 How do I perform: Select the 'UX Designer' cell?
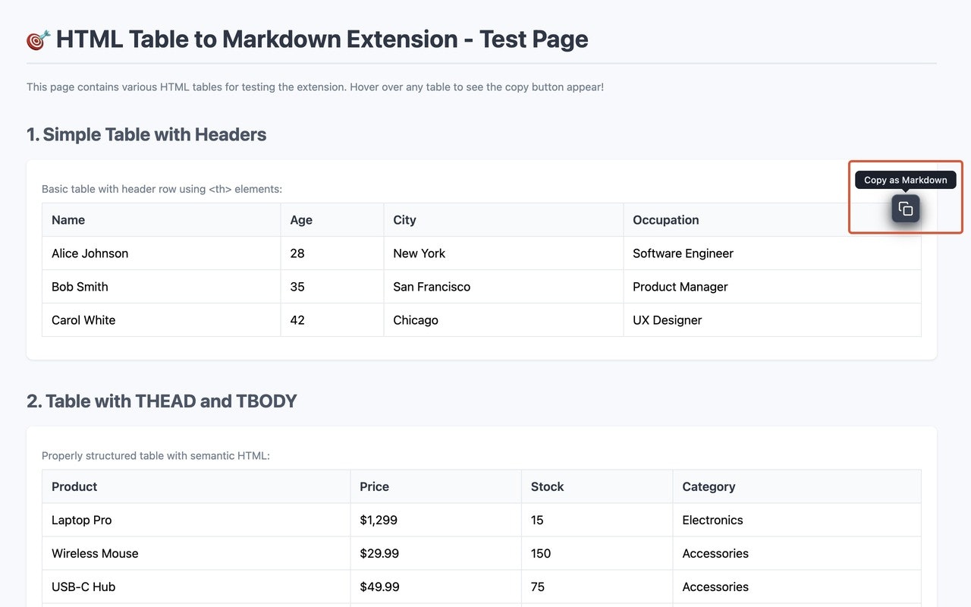point(772,320)
